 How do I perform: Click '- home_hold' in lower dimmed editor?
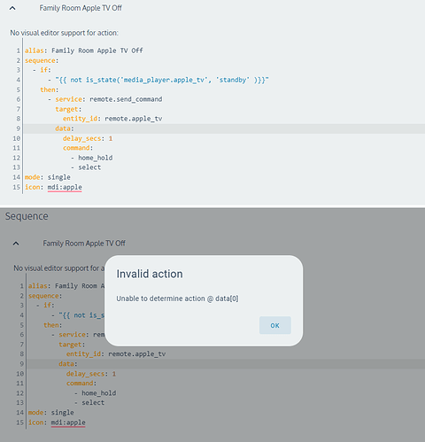point(95,393)
